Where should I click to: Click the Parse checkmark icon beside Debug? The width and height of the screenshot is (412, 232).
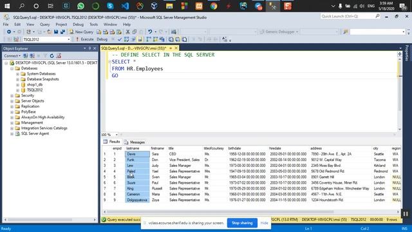point(120,39)
